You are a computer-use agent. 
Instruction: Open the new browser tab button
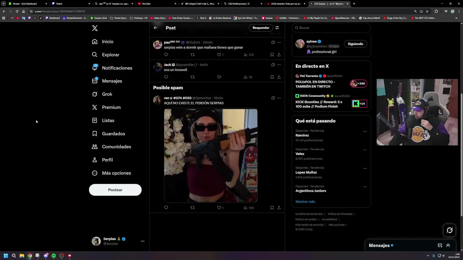click(354, 4)
